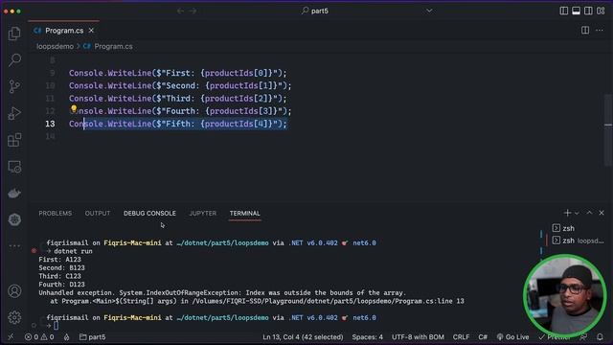The image size is (613, 345).
Task: Open the part5 command center search
Action: (x=315, y=11)
